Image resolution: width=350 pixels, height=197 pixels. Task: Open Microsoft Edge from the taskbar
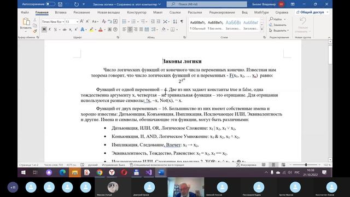pos(62,172)
